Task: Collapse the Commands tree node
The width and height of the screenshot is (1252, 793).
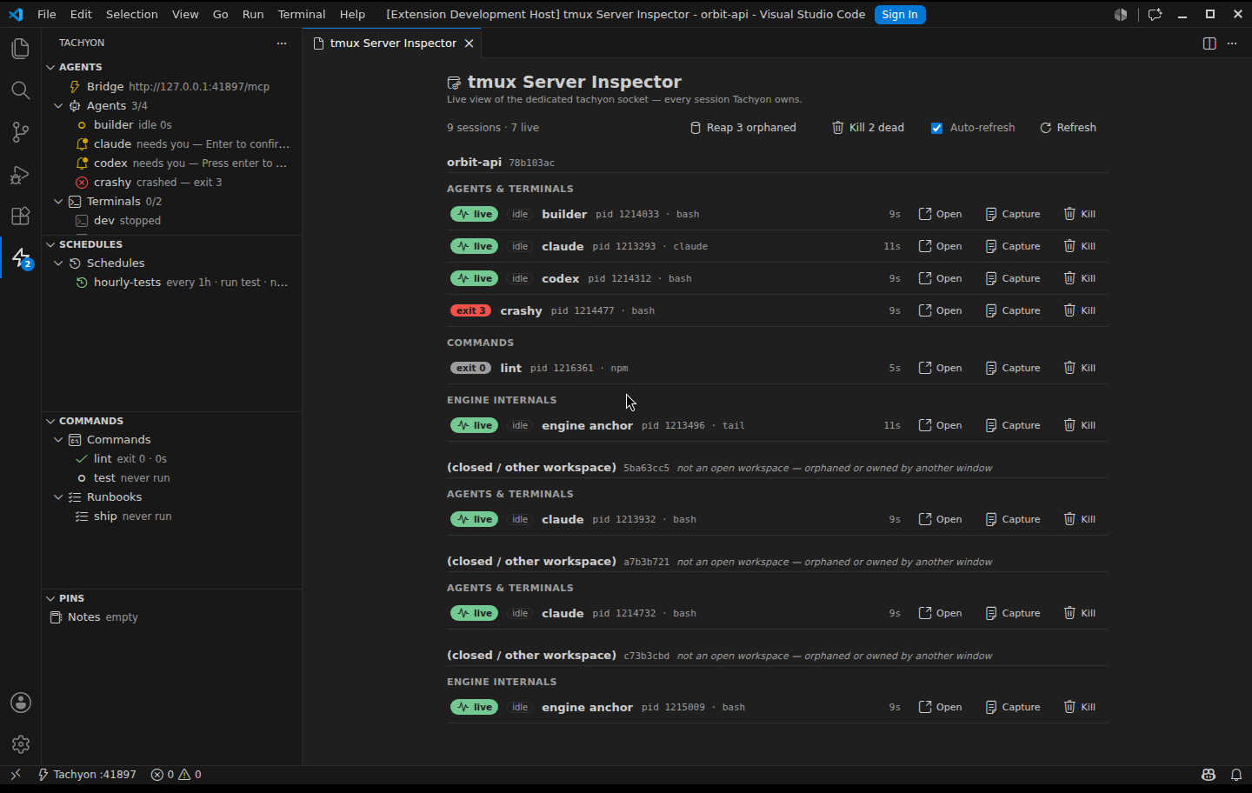Action: (x=58, y=440)
